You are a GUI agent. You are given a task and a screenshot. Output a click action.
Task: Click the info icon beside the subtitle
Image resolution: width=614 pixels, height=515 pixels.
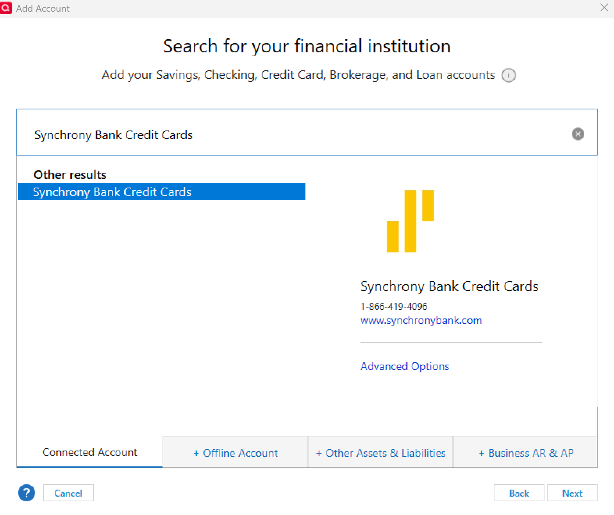click(509, 75)
